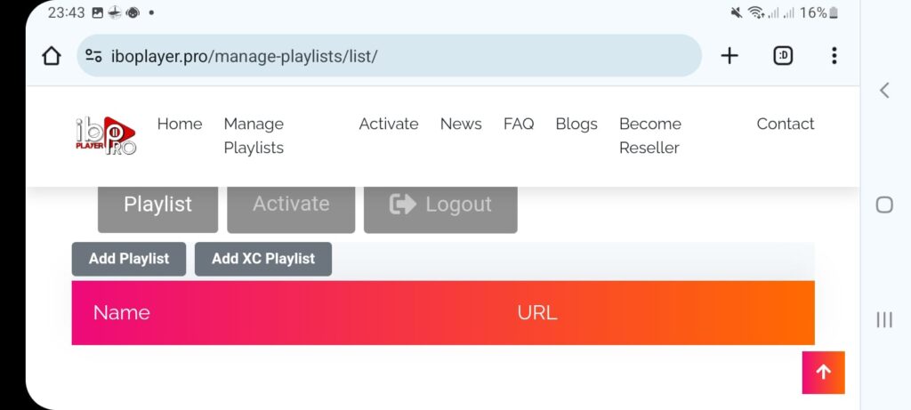The image size is (911, 410).
Task: Open browser three-dot menu
Action: (x=834, y=56)
